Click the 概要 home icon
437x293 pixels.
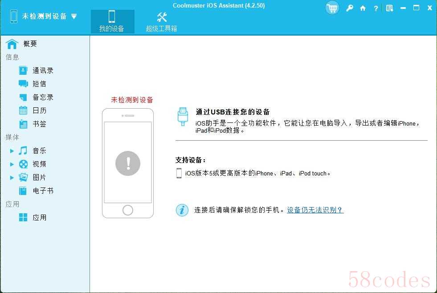(x=12, y=44)
